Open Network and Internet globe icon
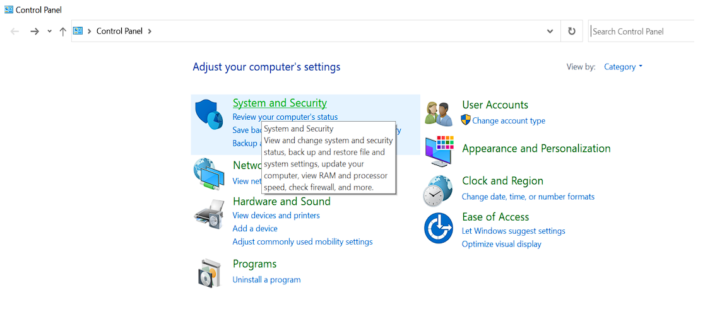 click(209, 174)
